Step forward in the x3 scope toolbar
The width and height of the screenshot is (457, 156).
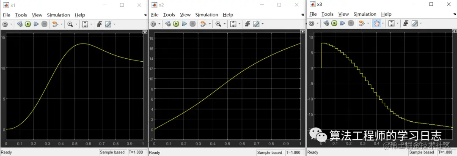[342, 23]
